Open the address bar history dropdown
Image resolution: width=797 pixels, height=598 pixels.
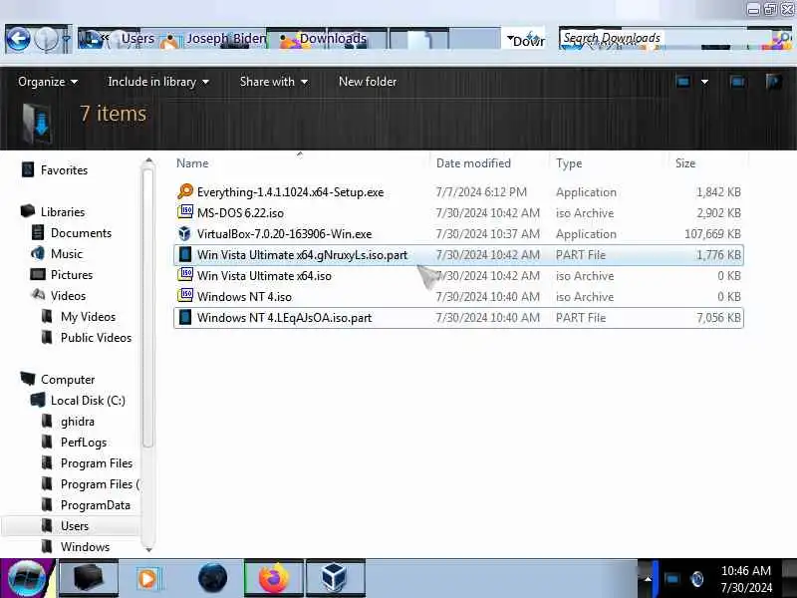pos(510,38)
